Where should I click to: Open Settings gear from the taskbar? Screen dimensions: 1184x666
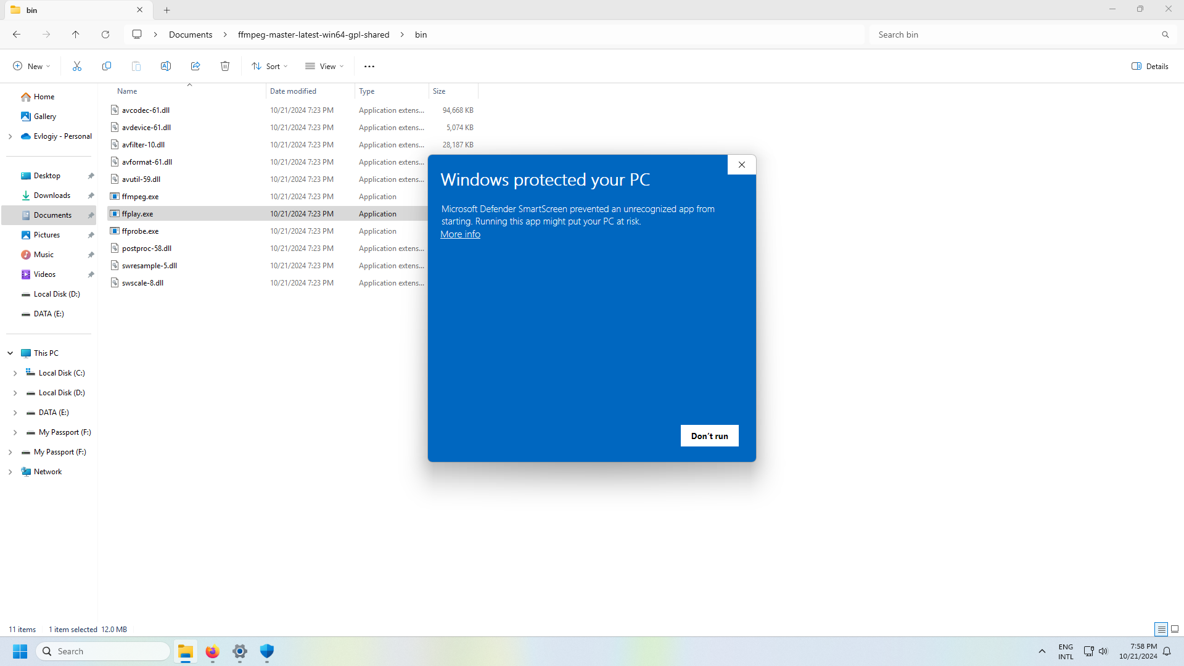click(240, 651)
